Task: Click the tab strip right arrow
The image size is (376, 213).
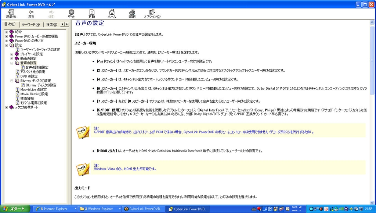Action: click(x=67, y=24)
